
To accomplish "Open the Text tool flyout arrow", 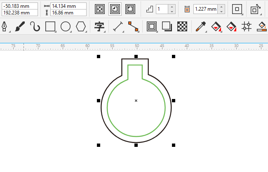I will [104, 32].
